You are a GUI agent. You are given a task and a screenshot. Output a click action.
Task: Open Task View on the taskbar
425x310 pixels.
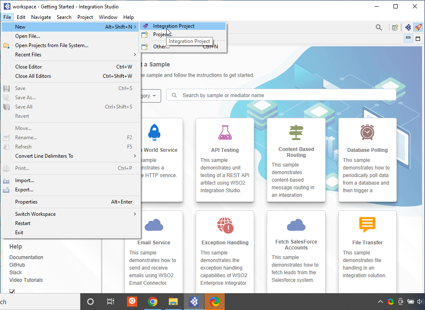(x=111, y=302)
